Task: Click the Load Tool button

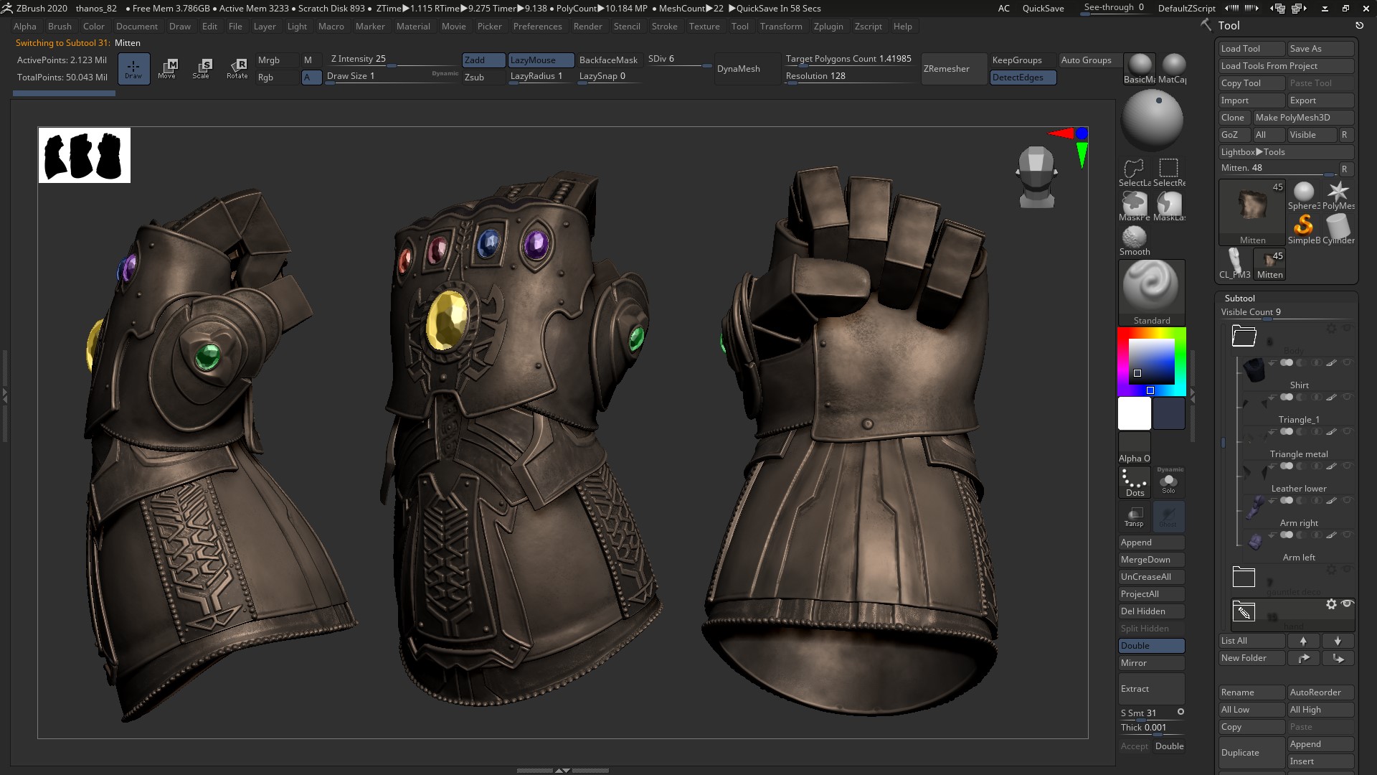Action: point(1251,49)
